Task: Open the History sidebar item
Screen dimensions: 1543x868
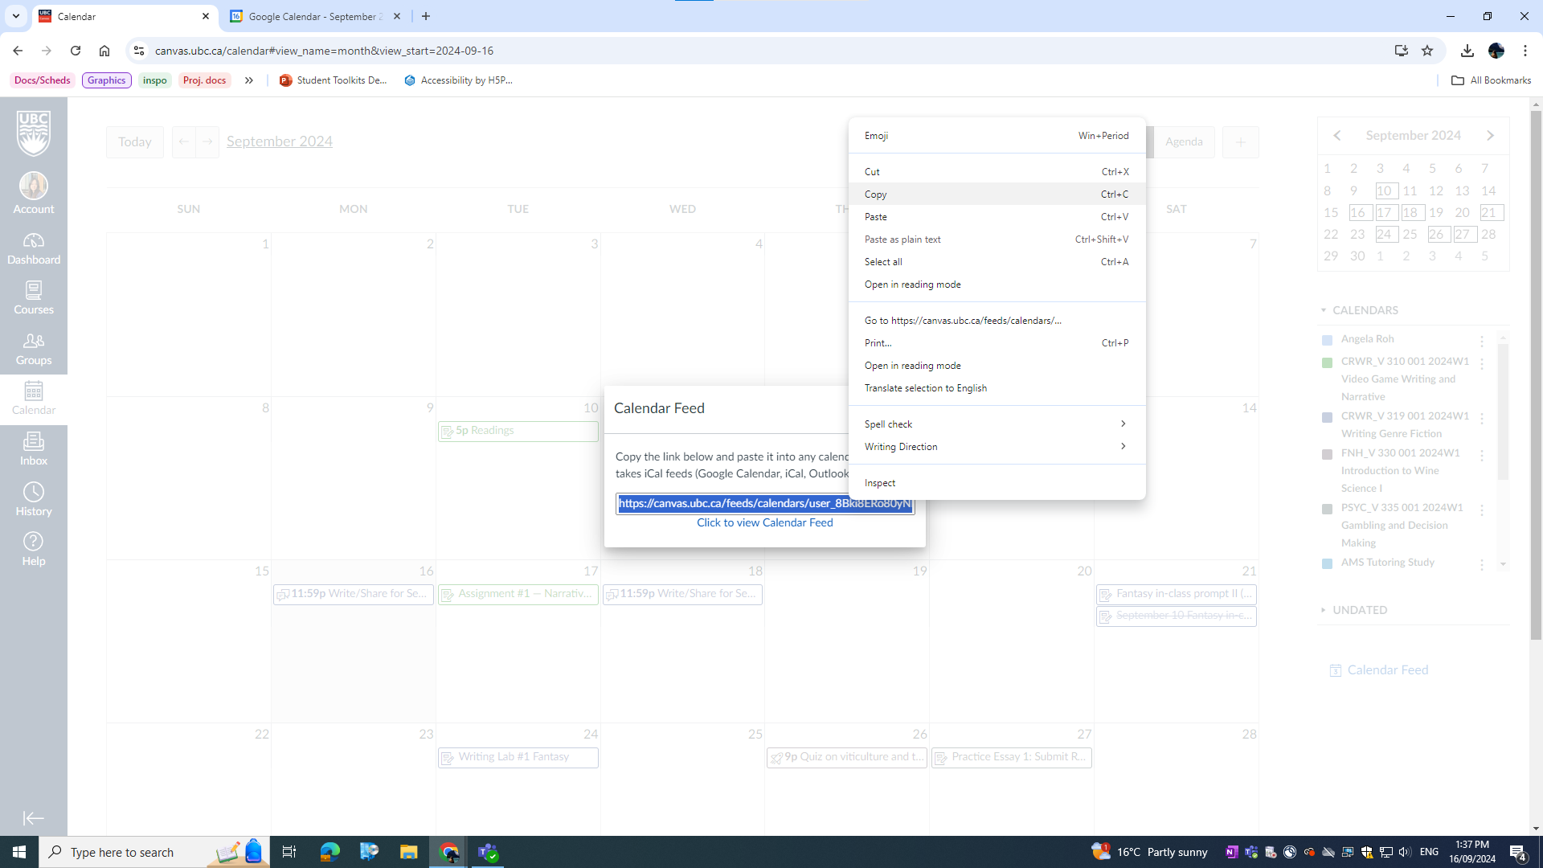Action: (33, 499)
